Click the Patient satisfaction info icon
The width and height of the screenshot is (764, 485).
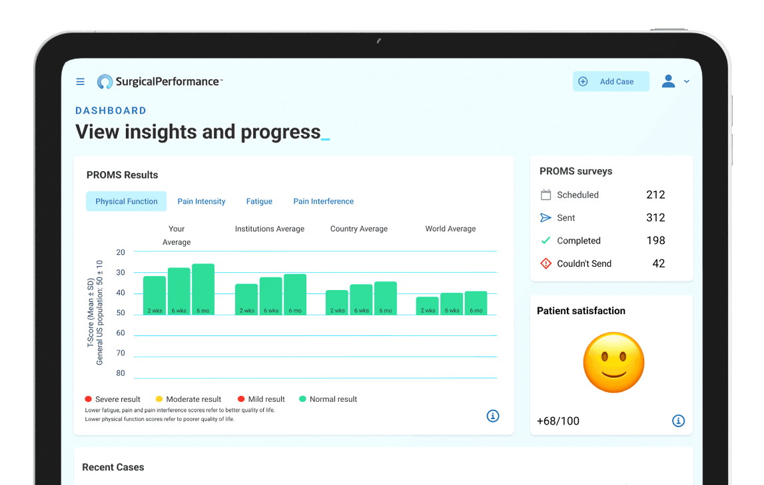(x=678, y=420)
